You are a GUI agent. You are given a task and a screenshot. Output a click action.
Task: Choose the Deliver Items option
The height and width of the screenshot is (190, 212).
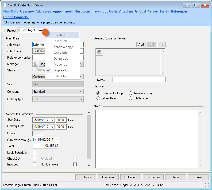click(x=98, y=98)
